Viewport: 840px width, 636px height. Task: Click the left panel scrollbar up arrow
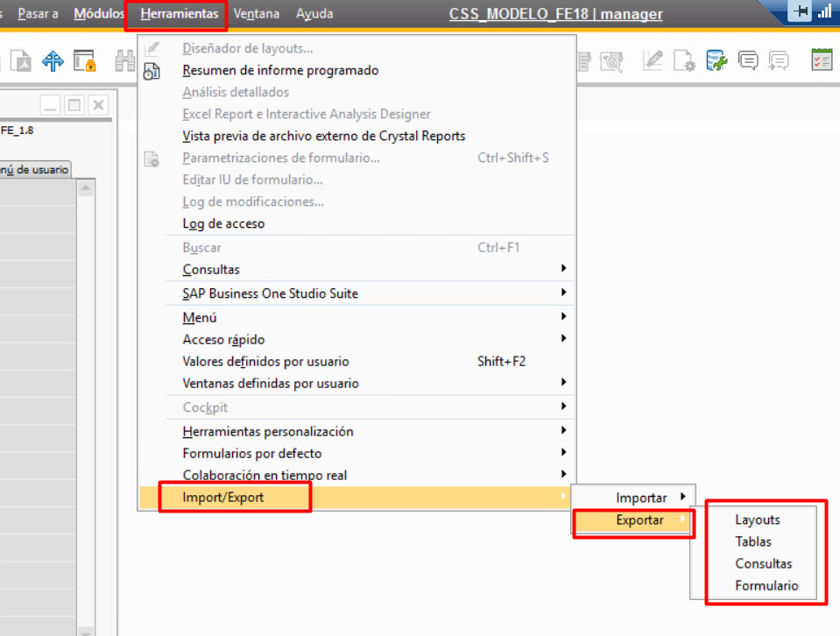pos(86,188)
